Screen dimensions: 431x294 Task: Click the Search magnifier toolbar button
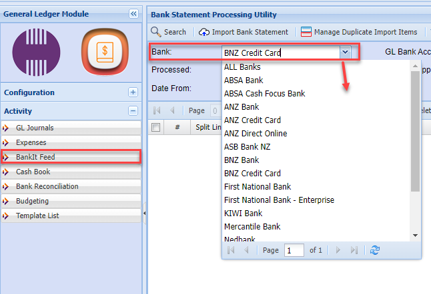point(168,32)
